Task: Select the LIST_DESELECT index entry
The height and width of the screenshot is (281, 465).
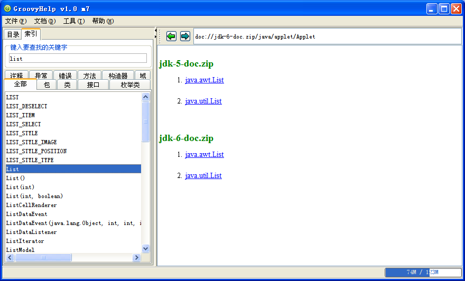Action: (73, 106)
